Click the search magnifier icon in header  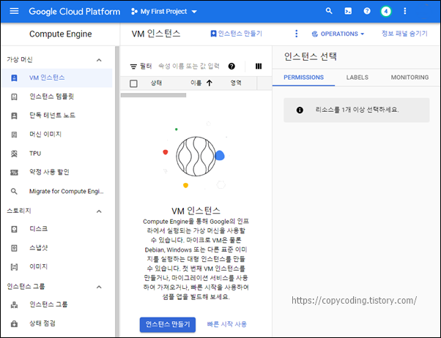(x=329, y=11)
